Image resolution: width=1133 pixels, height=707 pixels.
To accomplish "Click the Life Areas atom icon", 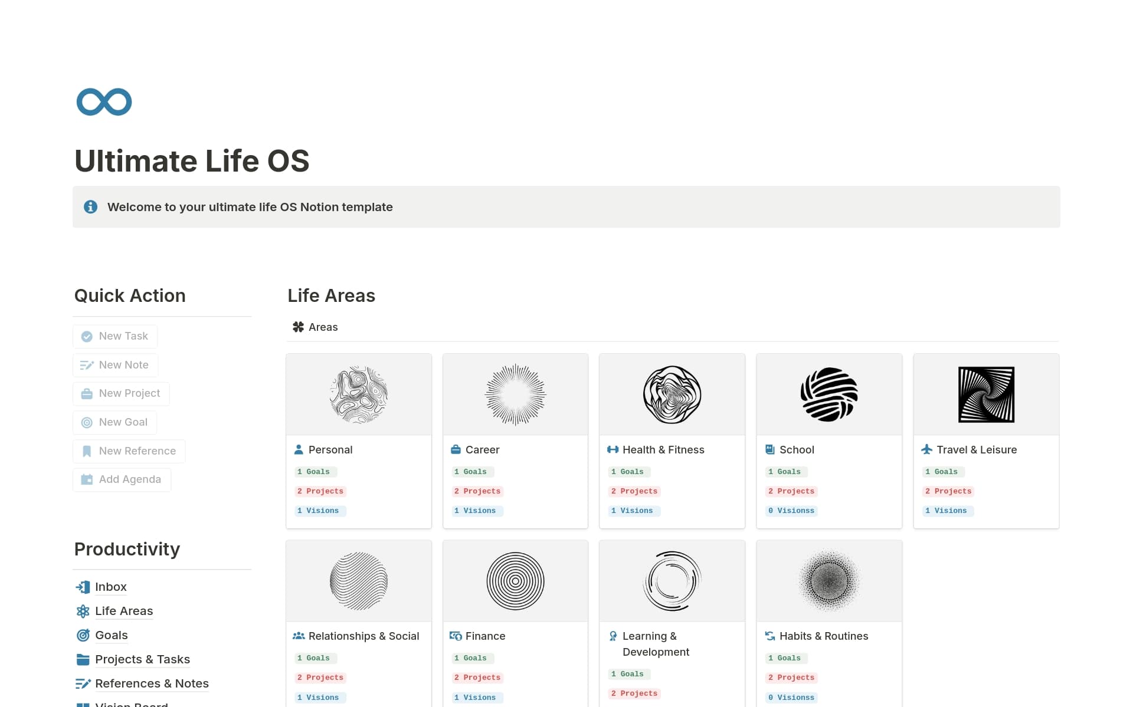I will click(83, 611).
